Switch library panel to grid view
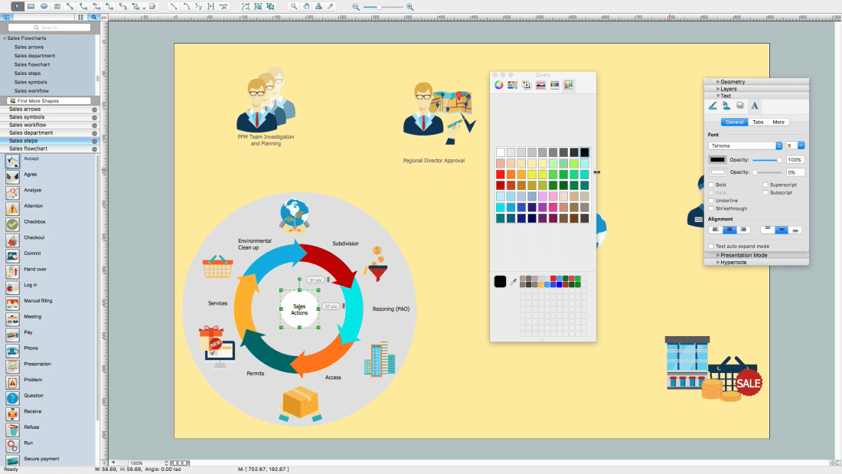This screenshot has width=842, height=474. pos(80,17)
